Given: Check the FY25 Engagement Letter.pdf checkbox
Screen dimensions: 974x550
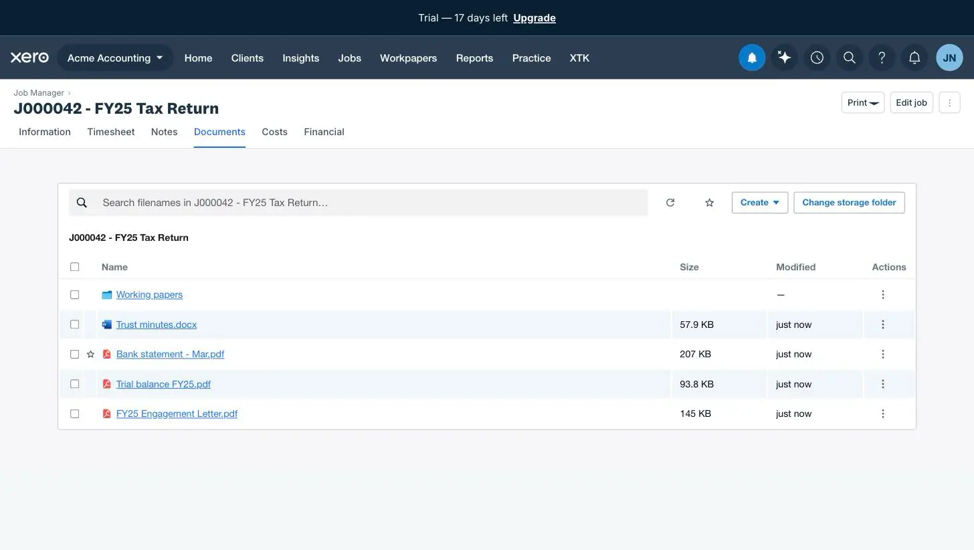Looking at the screenshot, I should 74,414.
